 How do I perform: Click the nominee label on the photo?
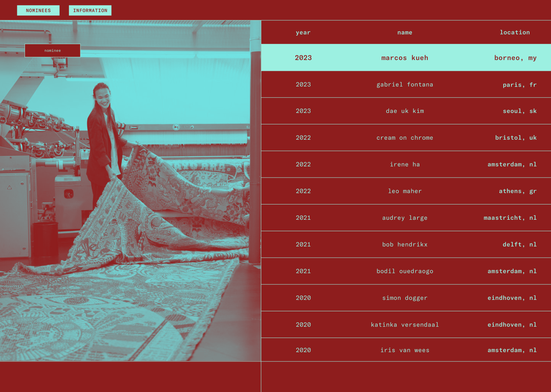click(x=52, y=51)
